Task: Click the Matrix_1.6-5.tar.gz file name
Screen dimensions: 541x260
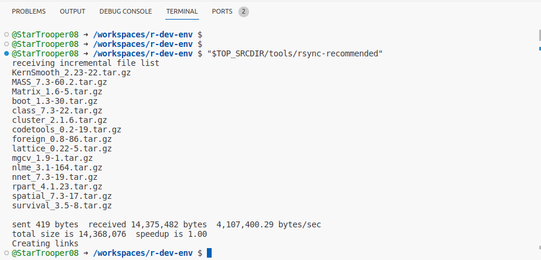Action: [57, 91]
